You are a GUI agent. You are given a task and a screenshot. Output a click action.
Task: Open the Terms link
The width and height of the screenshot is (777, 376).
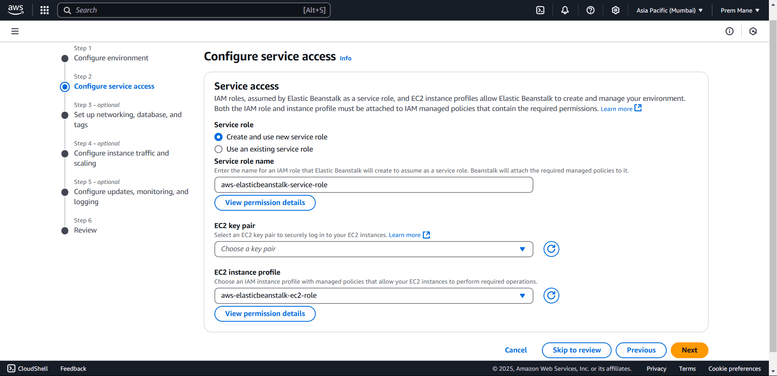pos(687,368)
